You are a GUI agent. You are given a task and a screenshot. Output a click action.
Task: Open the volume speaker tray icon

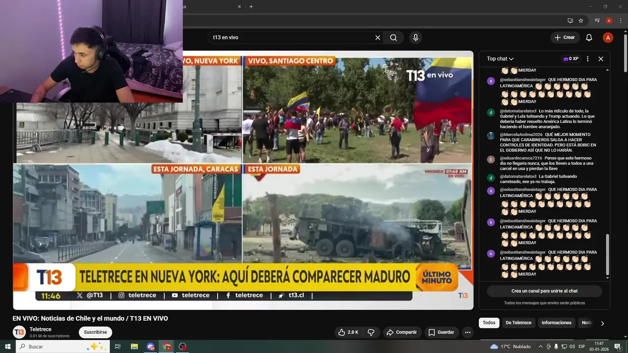(x=572, y=347)
